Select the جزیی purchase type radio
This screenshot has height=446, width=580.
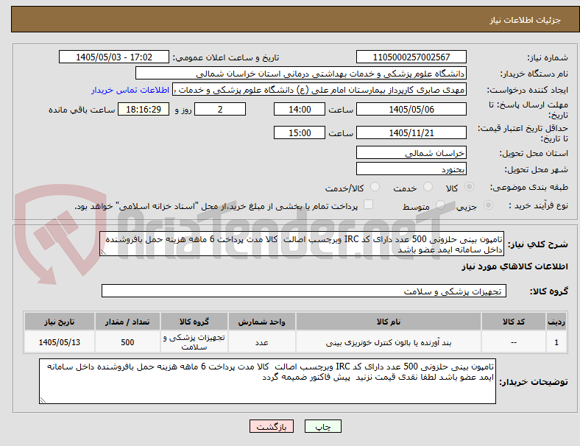click(488, 205)
